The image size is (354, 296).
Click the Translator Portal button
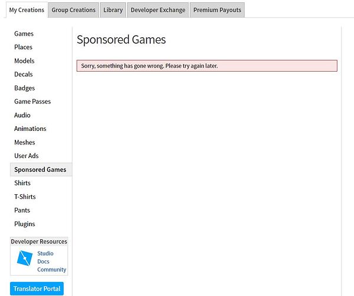tap(37, 288)
